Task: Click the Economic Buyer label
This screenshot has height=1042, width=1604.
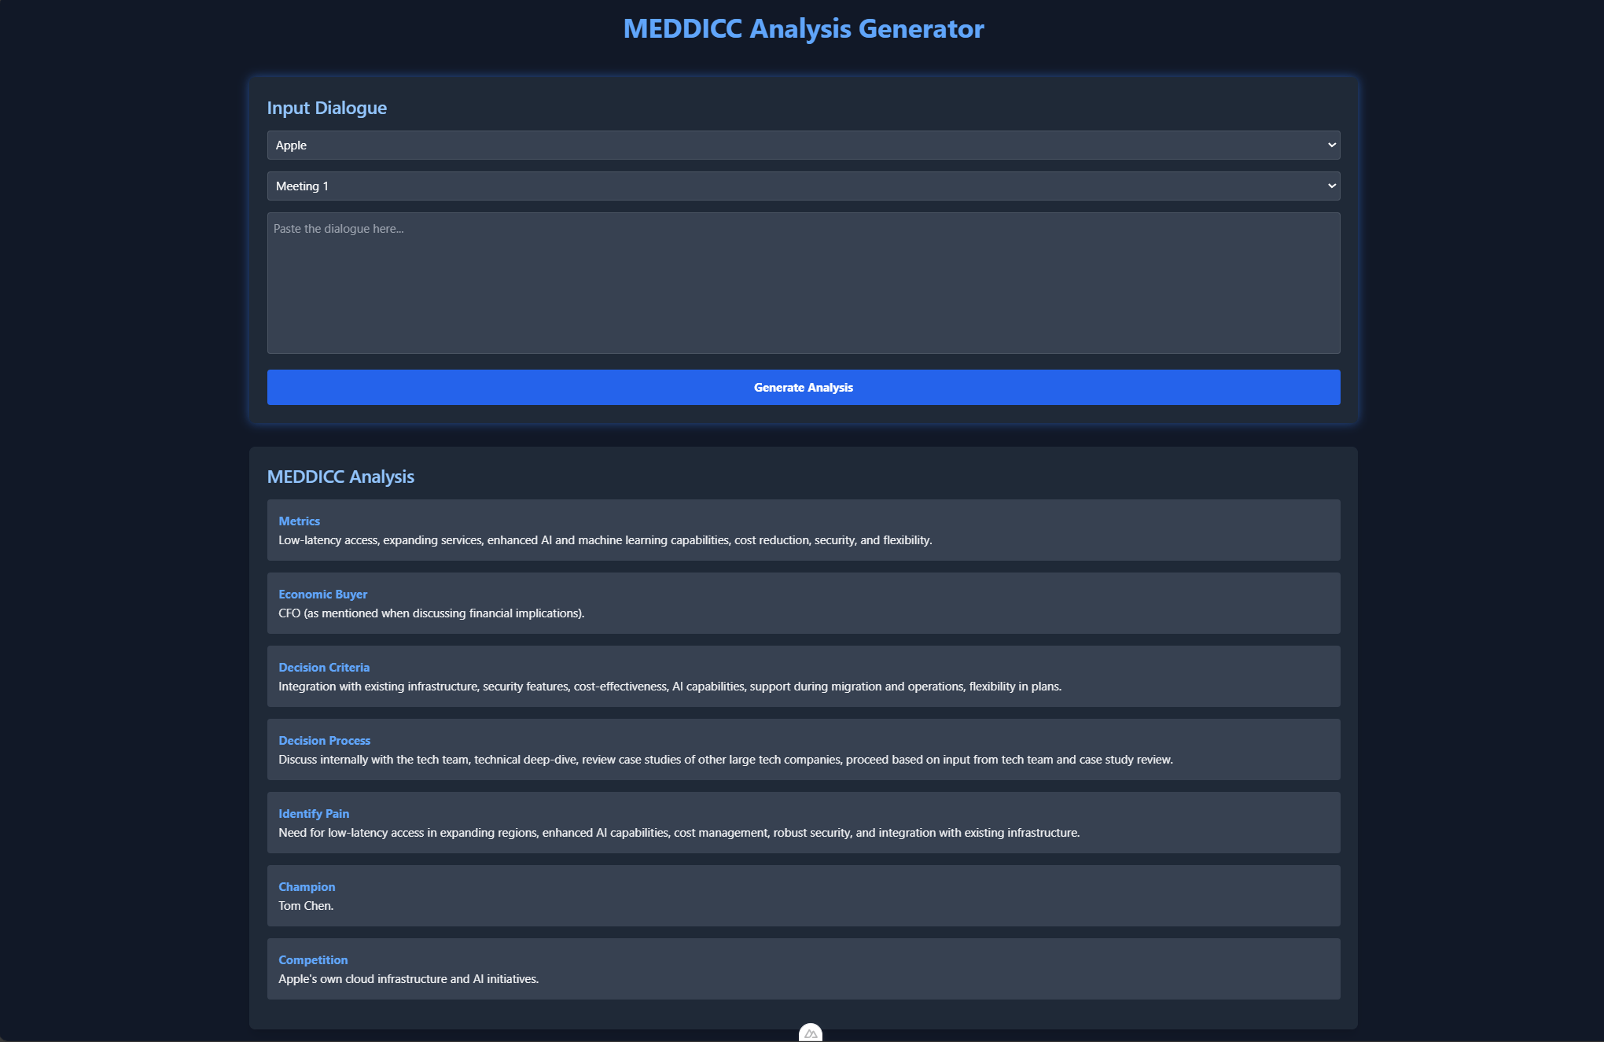Action: tap(323, 595)
